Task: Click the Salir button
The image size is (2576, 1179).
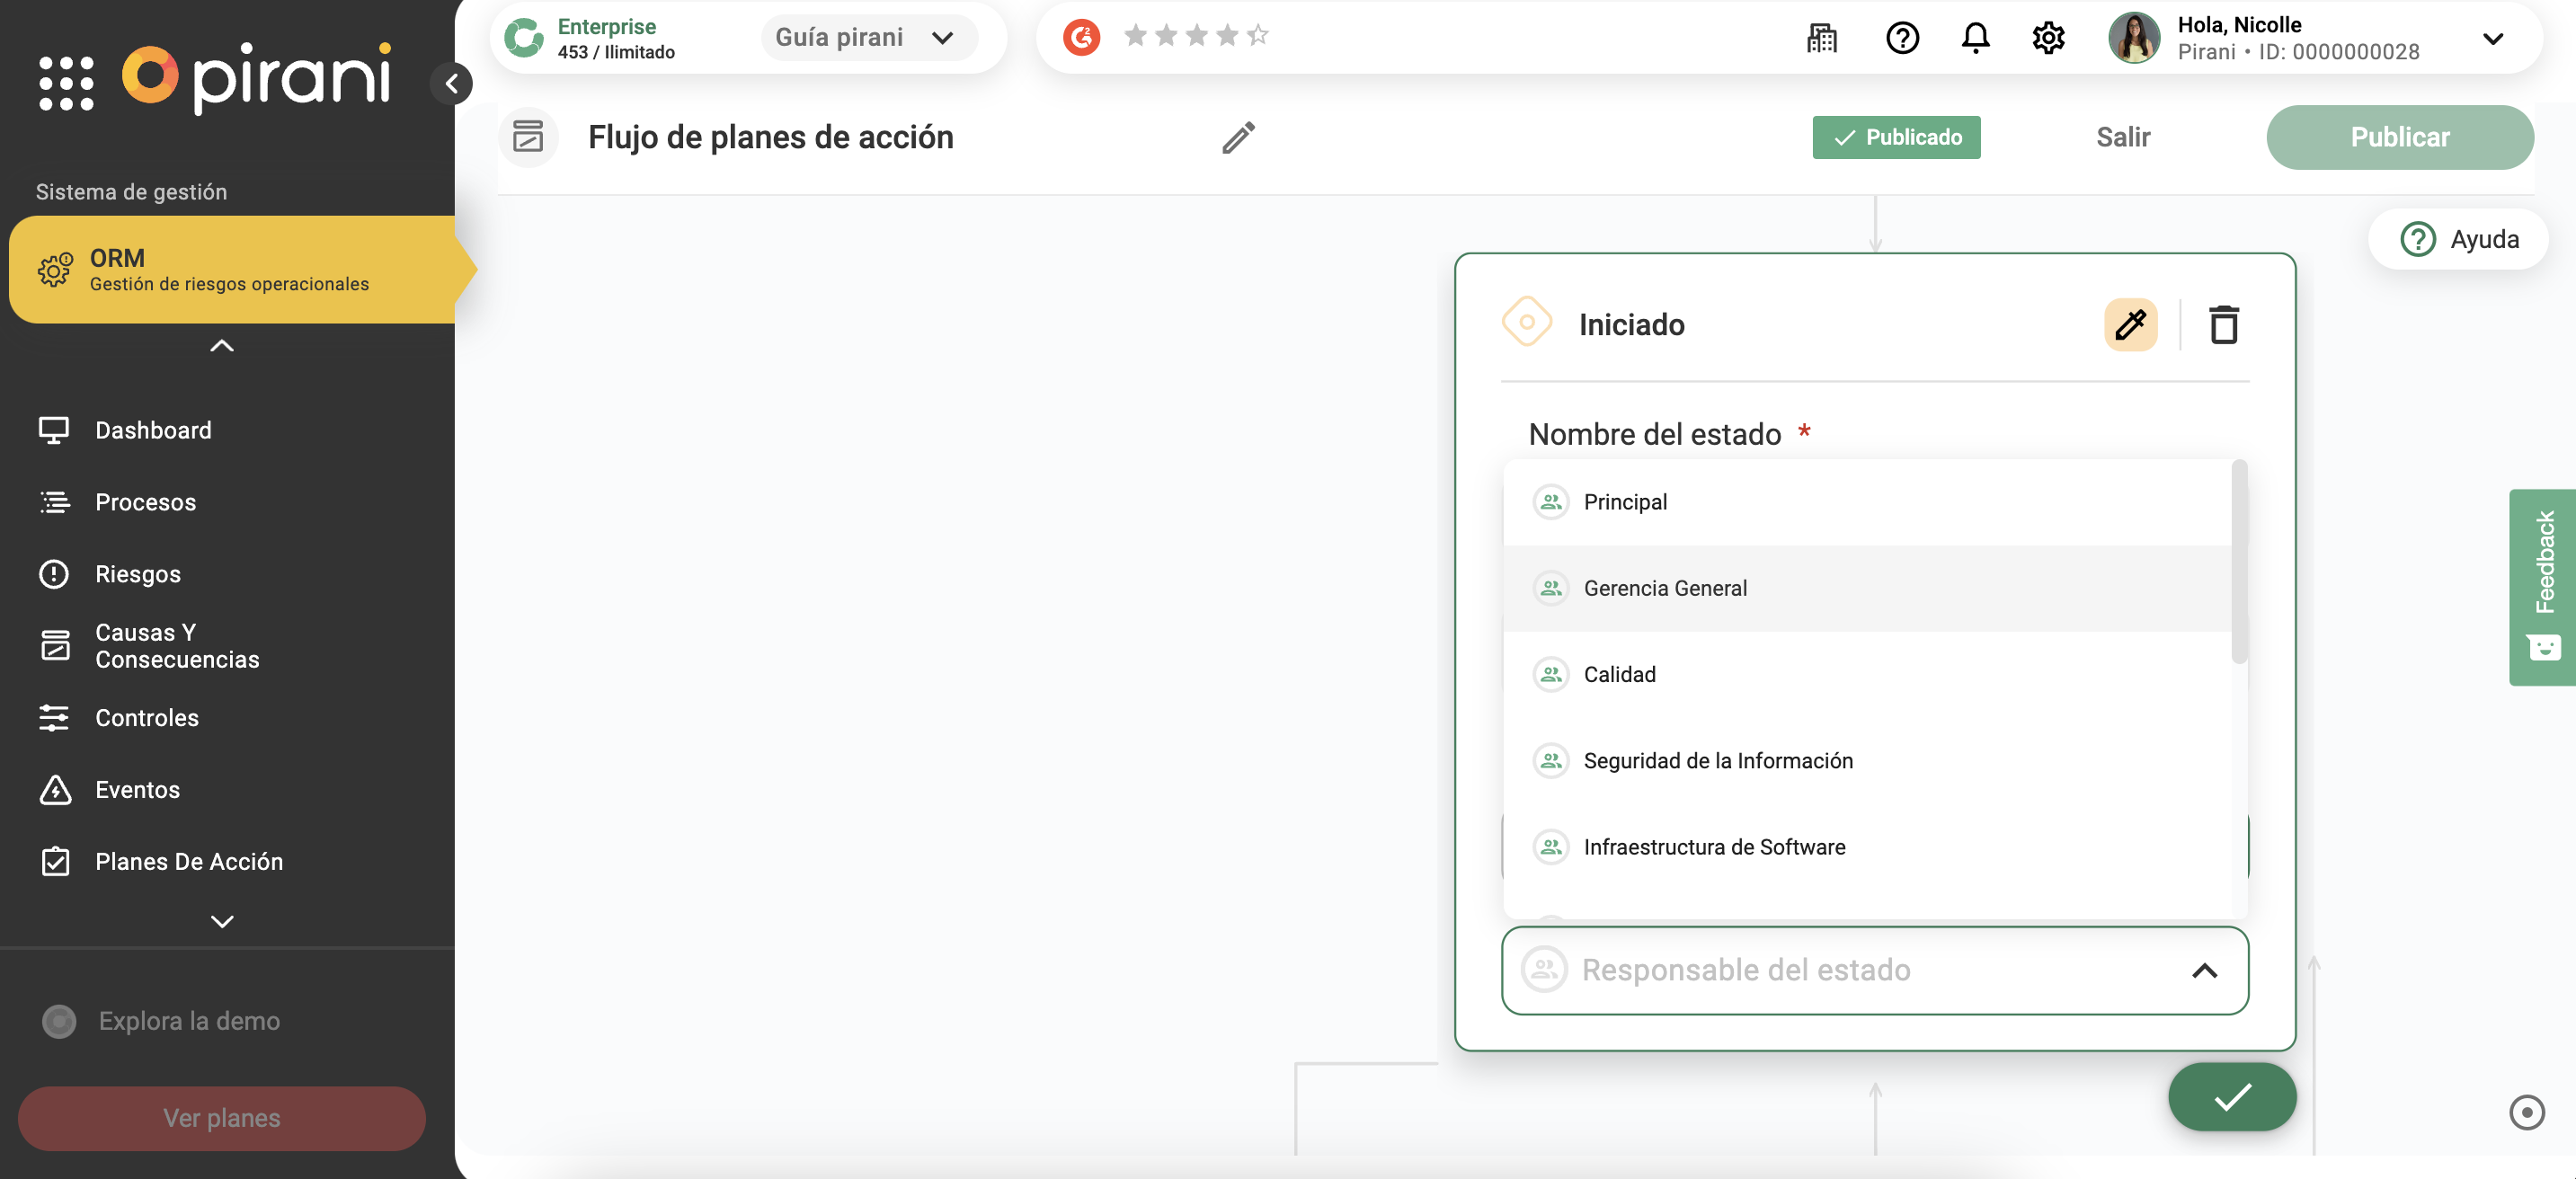Action: point(2122,137)
